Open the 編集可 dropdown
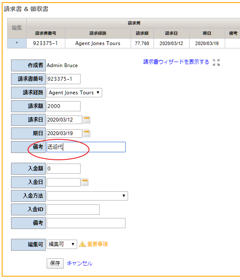The image size is (240, 280). (x=62, y=244)
